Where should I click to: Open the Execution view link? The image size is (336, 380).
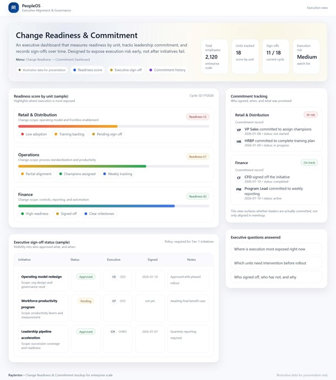317,8
